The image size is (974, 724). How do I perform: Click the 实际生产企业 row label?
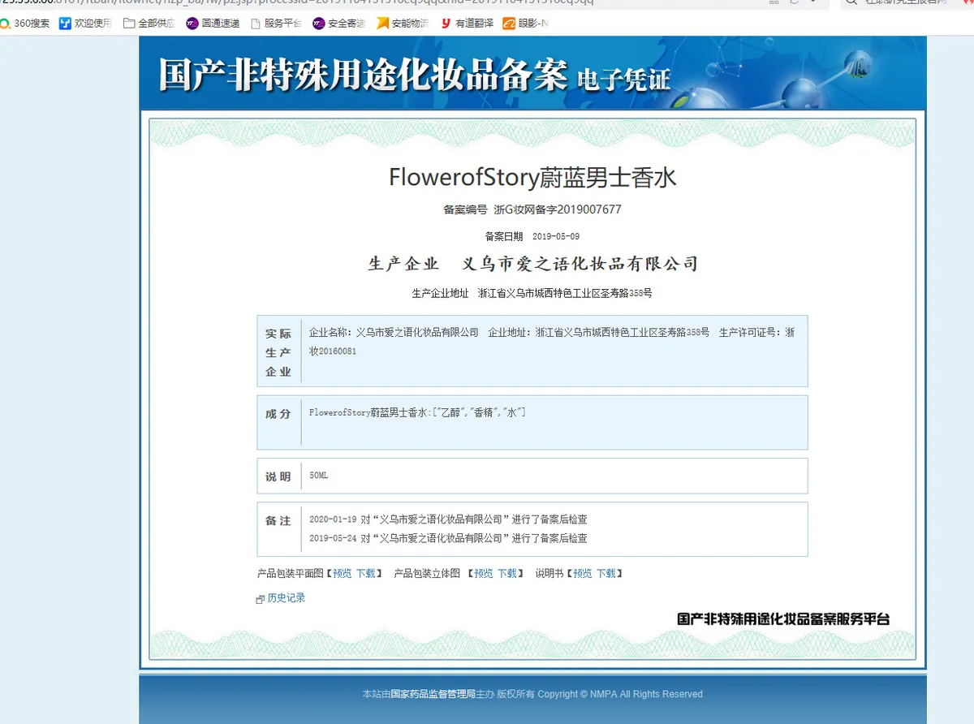(x=278, y=353)
